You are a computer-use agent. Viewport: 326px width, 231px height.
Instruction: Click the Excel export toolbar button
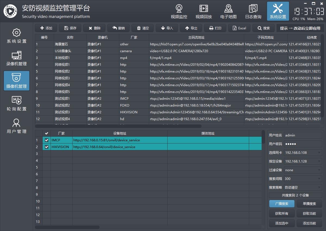pos(239,28)
